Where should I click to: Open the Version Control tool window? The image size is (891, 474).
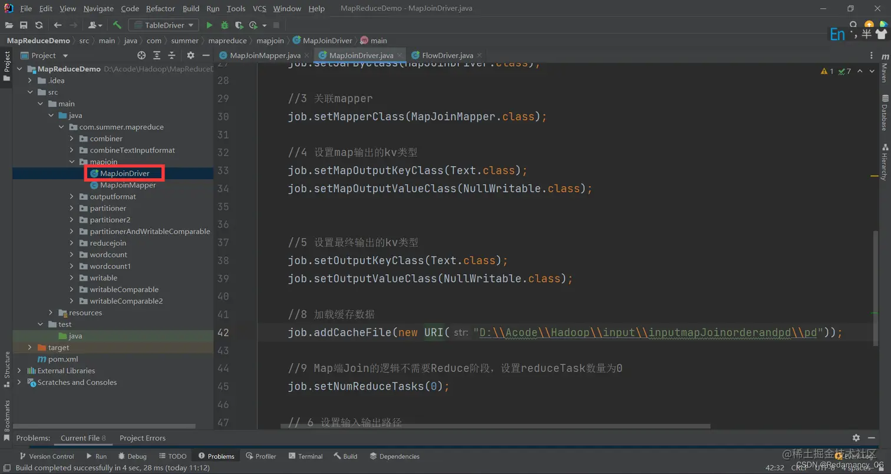click(x=47, y=456)
